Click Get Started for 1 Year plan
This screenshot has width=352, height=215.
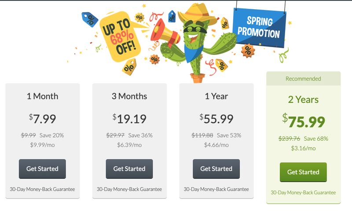[216, 169]
